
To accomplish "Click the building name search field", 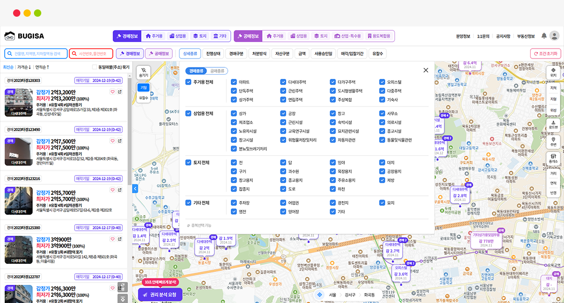I will coord(36,53).
